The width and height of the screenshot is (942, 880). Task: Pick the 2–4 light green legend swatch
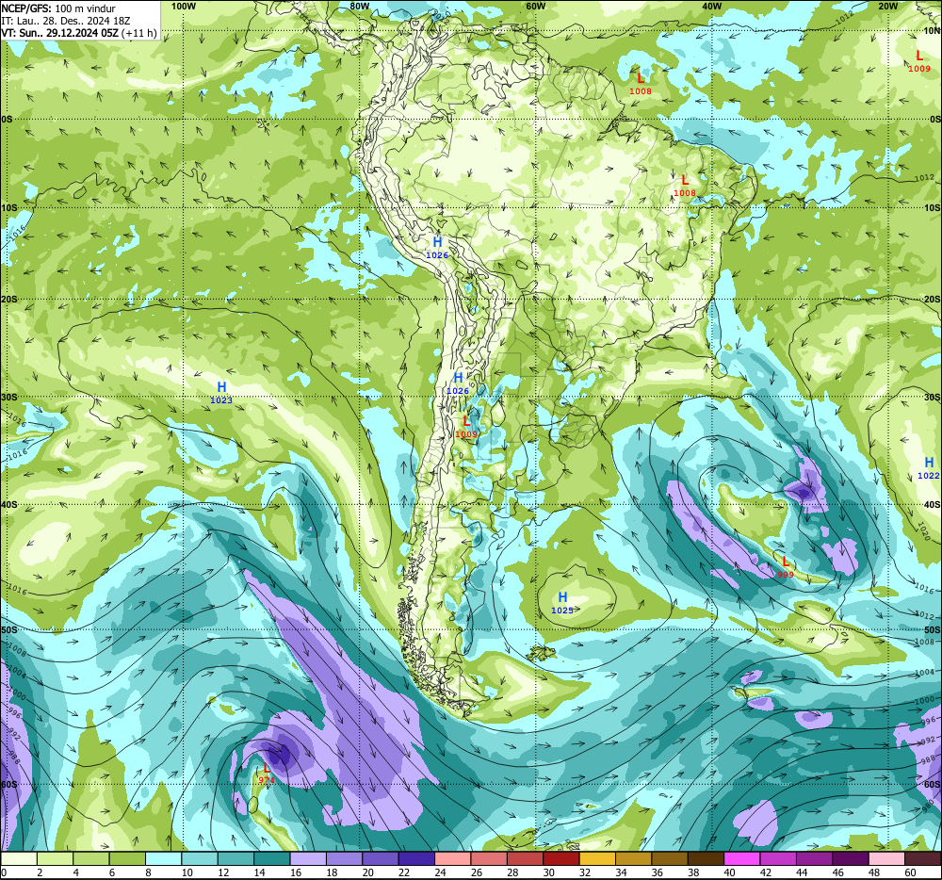56,859
